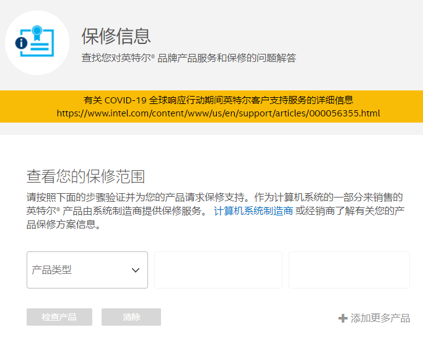Viewport: 423px width, 356px height.
Task: Open the 产品类型 combo box
Action: point(81,270)
